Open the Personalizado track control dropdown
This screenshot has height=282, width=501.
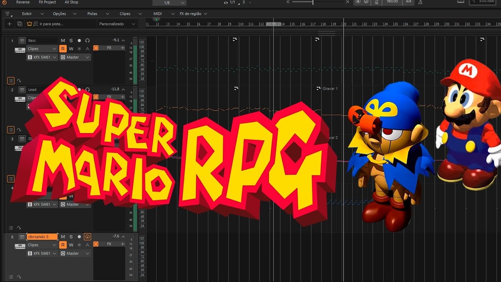point(117,24)
